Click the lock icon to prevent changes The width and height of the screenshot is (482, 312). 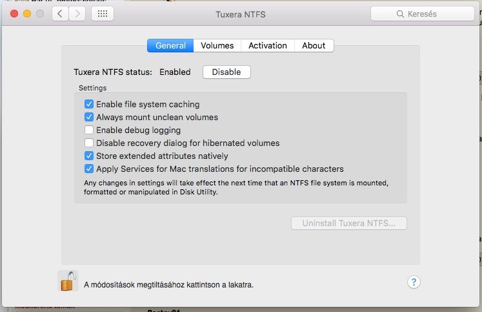(68, 281)
